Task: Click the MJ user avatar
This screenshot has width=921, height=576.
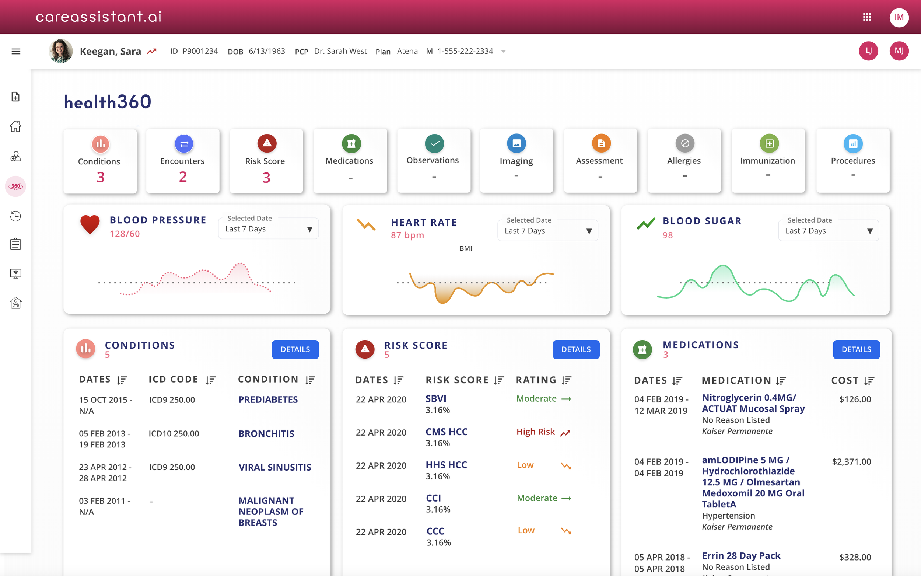Action: (x=899, y=51)
